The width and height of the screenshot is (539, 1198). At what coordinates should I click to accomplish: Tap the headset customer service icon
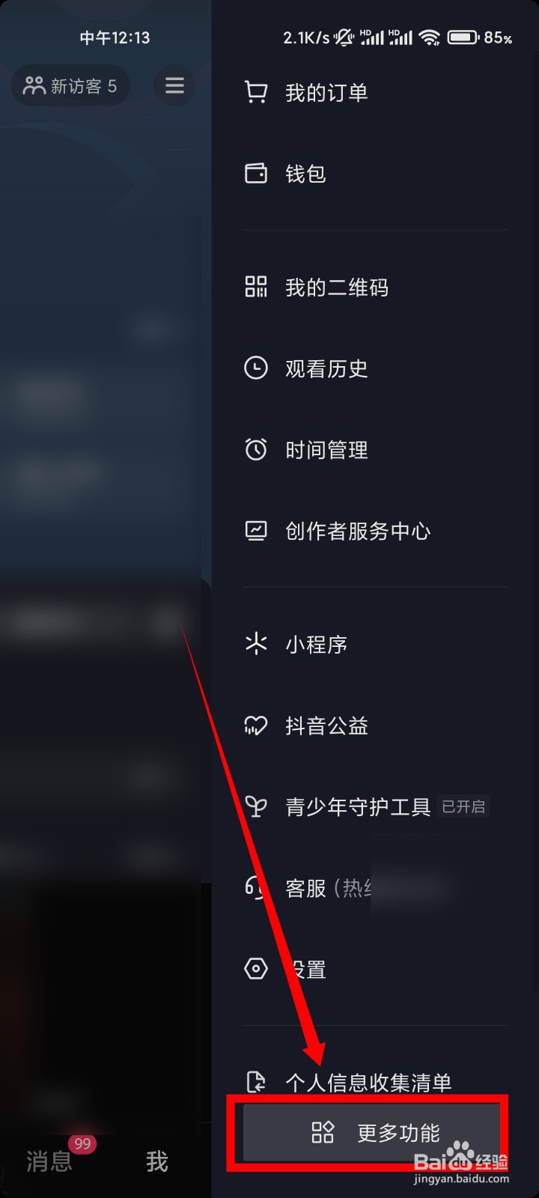pos(255,888)
